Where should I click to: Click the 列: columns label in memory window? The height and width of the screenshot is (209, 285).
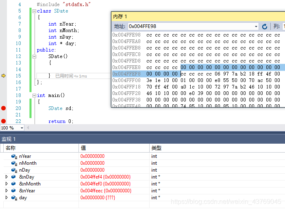point(276,26)
